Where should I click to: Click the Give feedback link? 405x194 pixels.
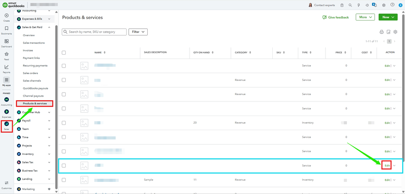tap(336, 17)
